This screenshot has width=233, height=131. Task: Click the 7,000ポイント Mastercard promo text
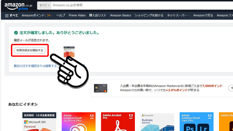tap(212, 86)
